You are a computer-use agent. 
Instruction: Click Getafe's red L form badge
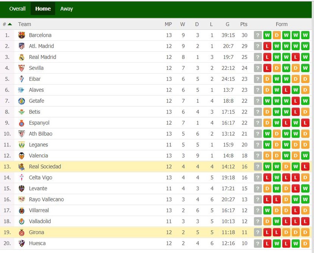coord(296,101)
